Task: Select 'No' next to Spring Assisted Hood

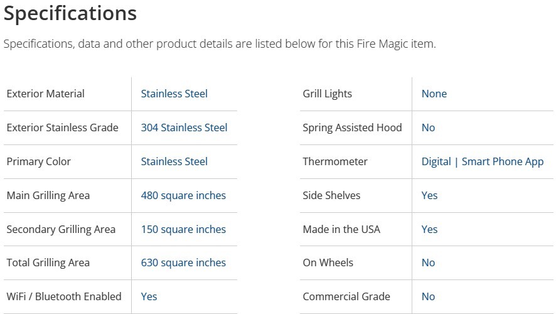Action: pyautogui.click(x=428, y=127)
